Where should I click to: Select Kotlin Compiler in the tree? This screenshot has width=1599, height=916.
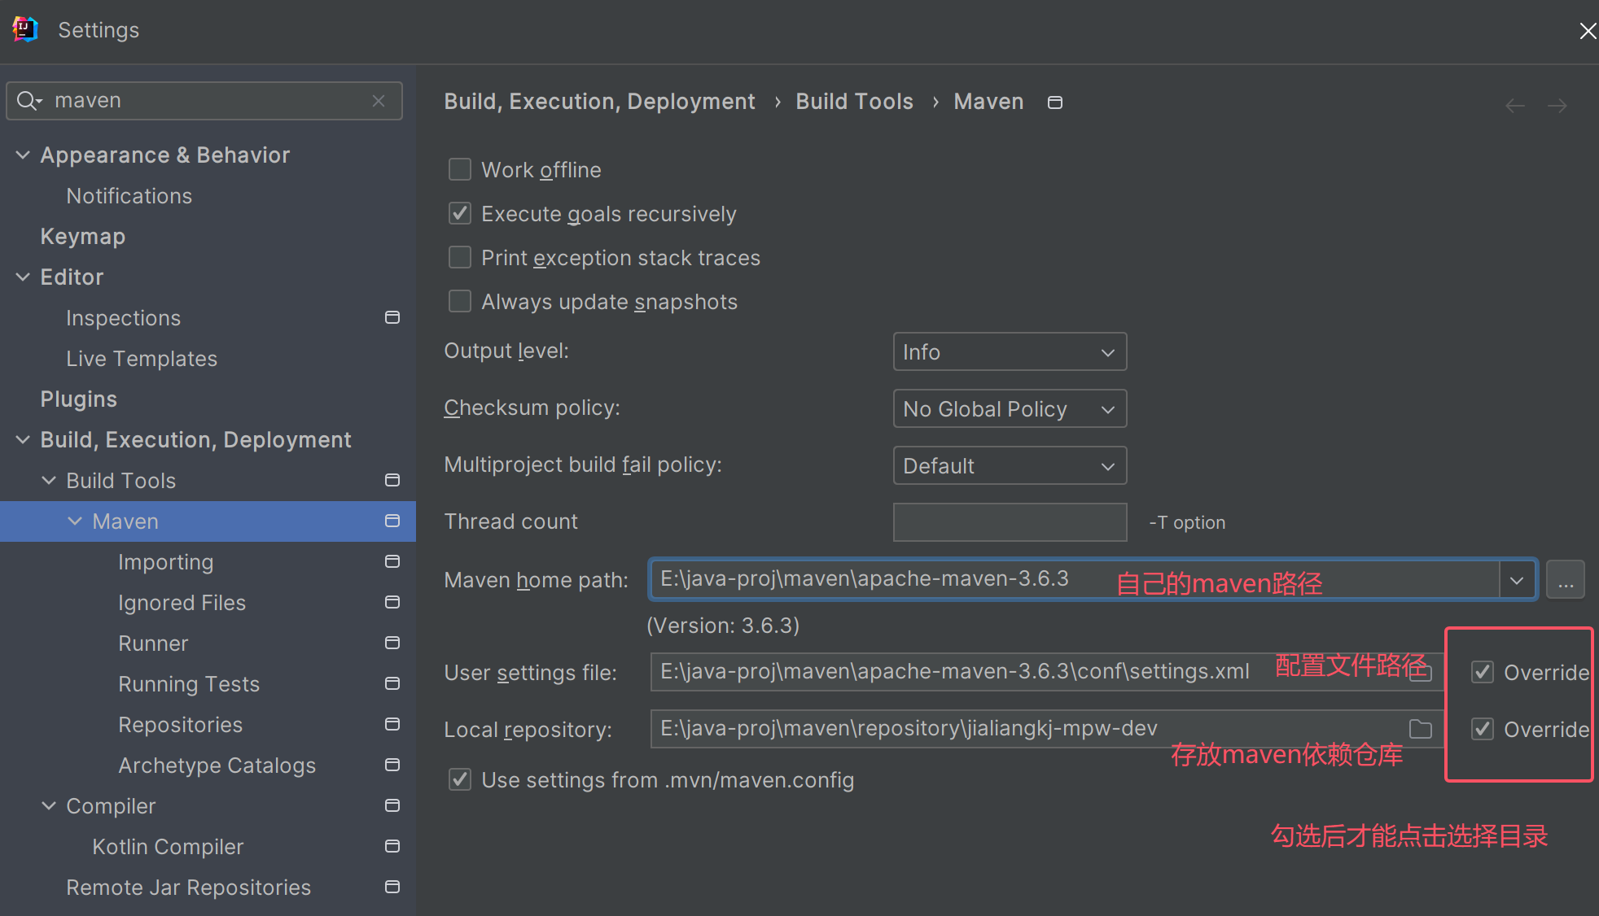coord(168,846)
